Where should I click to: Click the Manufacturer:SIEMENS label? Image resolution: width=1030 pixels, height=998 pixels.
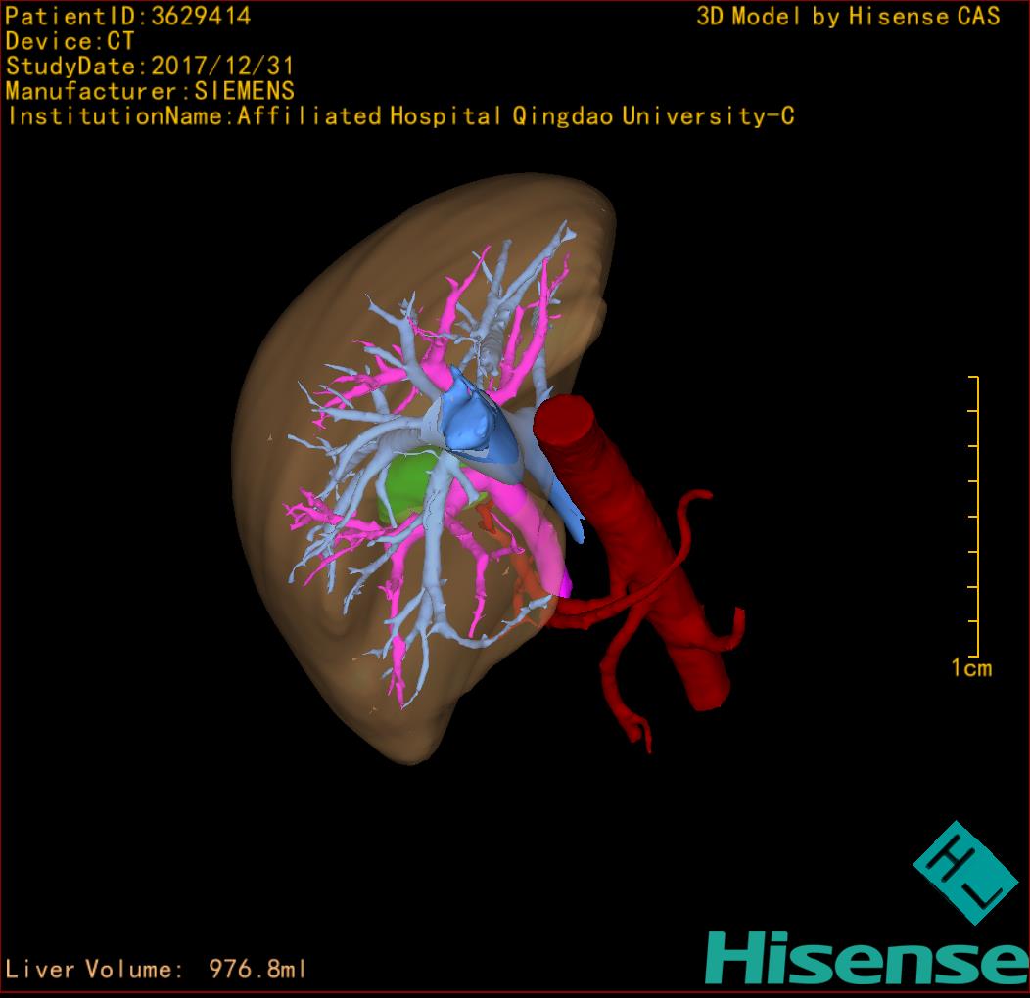tap(149, 91)
